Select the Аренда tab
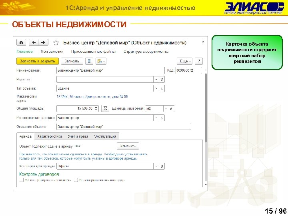The width and height of the screenshot is (288, 216). click(26, 136)
